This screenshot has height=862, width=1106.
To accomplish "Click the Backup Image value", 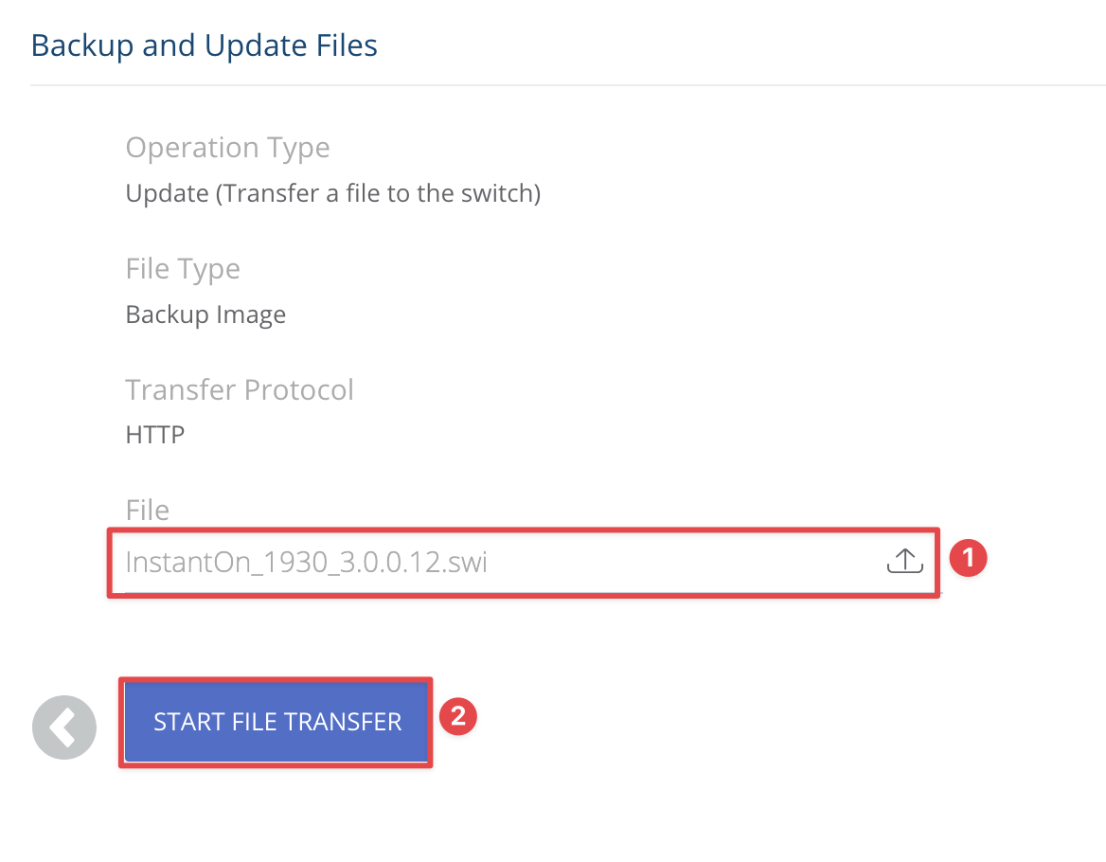I will point(205,314).
